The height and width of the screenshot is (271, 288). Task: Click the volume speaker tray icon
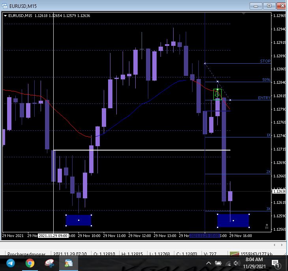click(x=237, y=263)
